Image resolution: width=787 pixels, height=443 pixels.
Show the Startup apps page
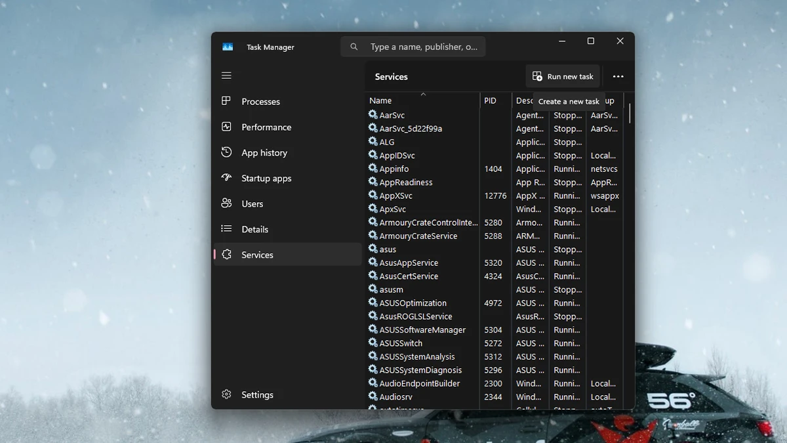click(x=287, y=178)
